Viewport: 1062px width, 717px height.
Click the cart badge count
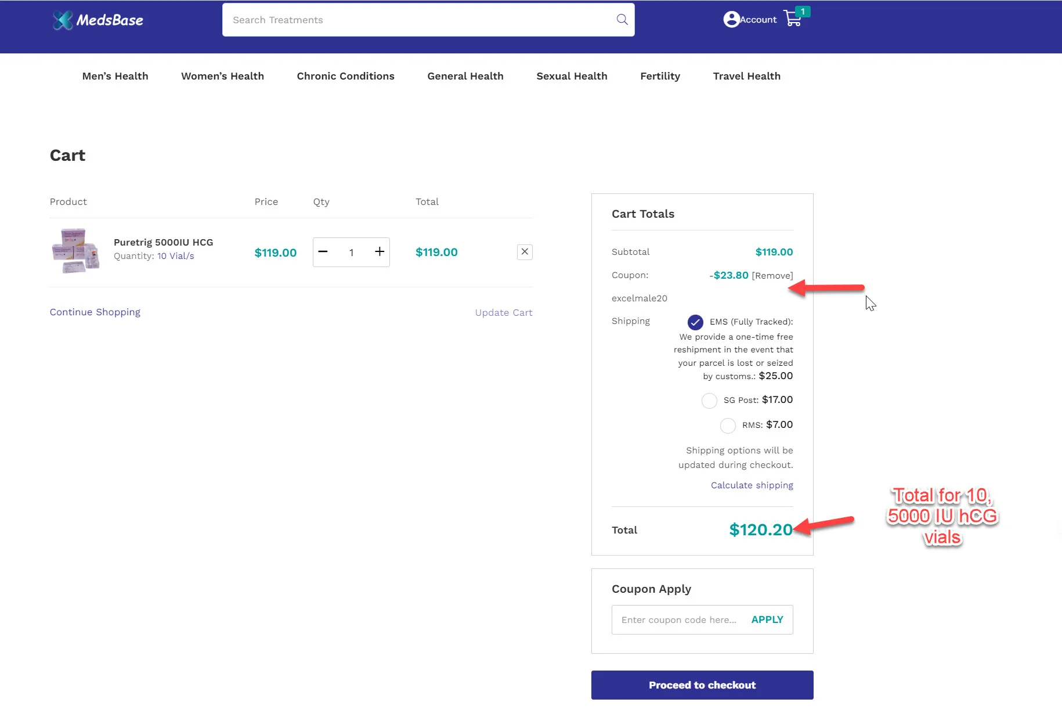pos(803,12)
